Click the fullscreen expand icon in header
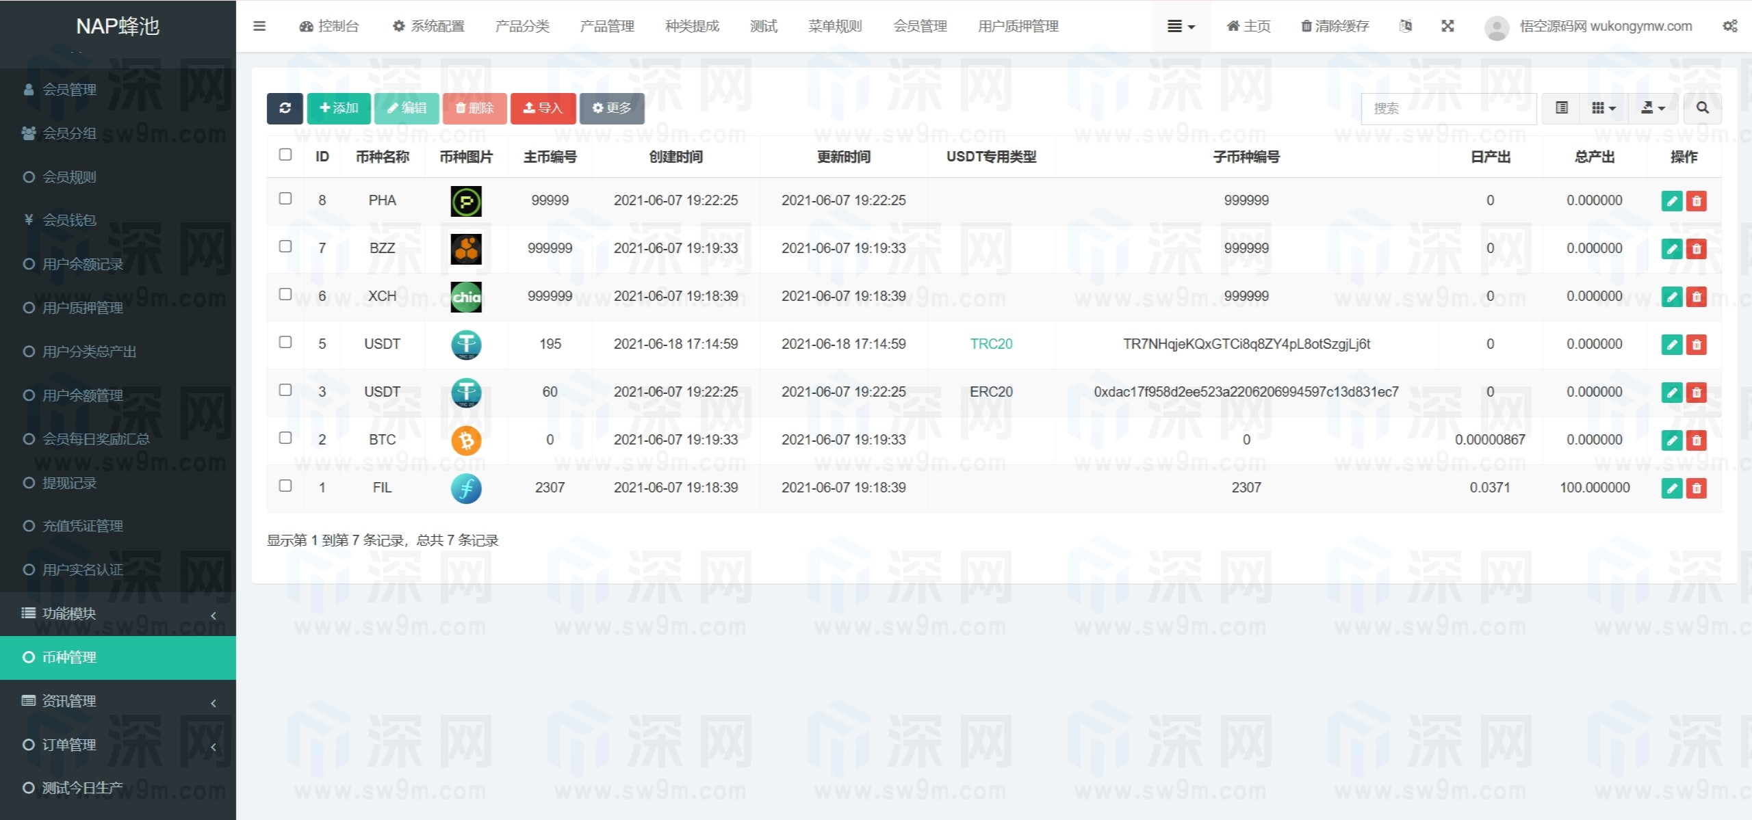 (x=1447, y=26)
